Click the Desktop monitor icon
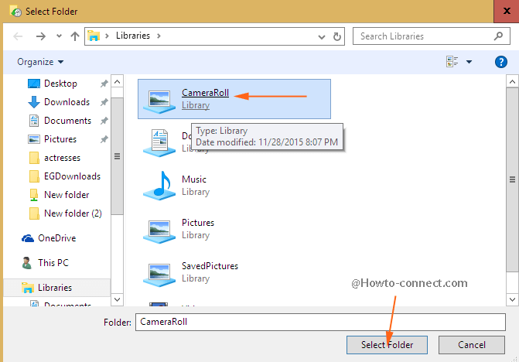 coord(34,84)
